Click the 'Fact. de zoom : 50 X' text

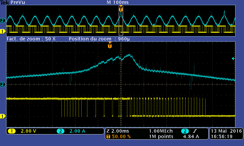click(31, 39)
